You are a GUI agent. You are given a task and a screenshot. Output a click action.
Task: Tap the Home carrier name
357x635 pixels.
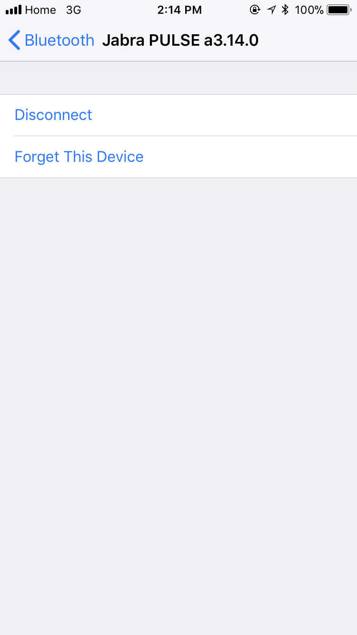[x=40, y=10]
